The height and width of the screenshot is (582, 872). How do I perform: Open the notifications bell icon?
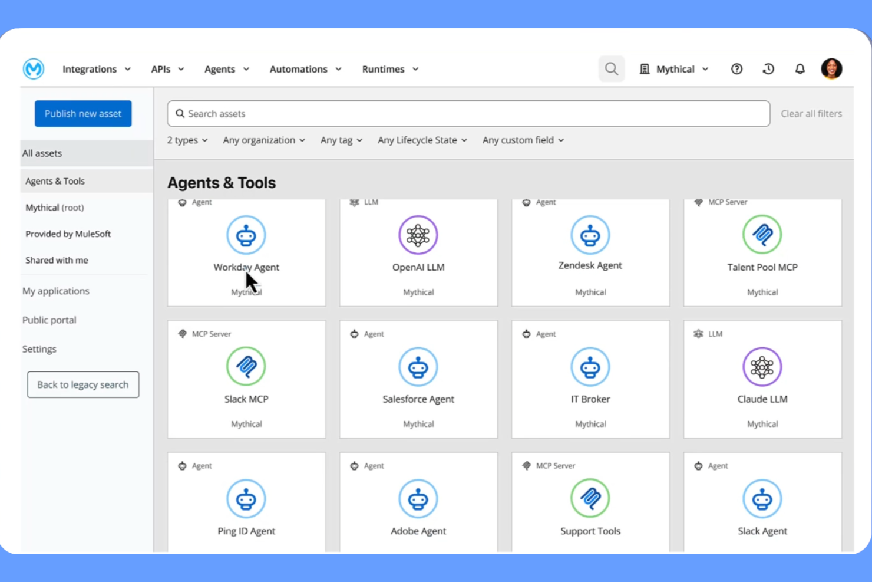(x=800, y=69)
